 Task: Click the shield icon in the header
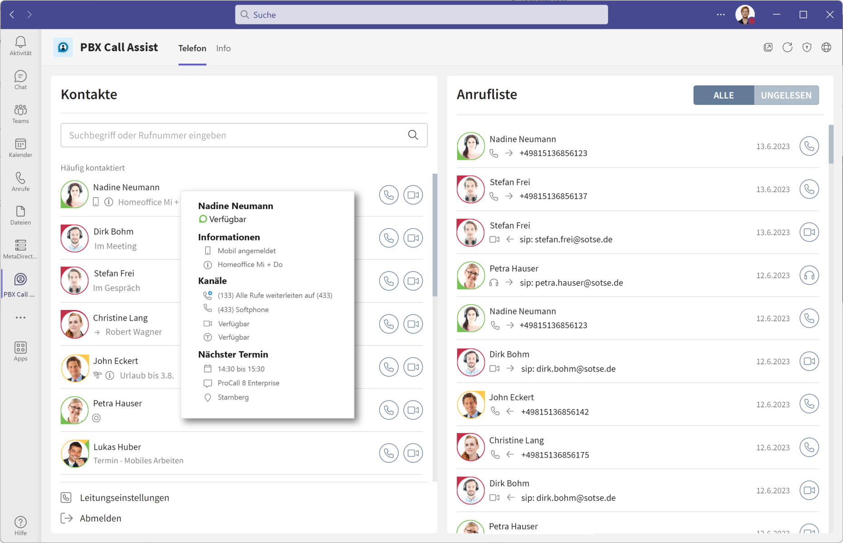coord(807,48)
